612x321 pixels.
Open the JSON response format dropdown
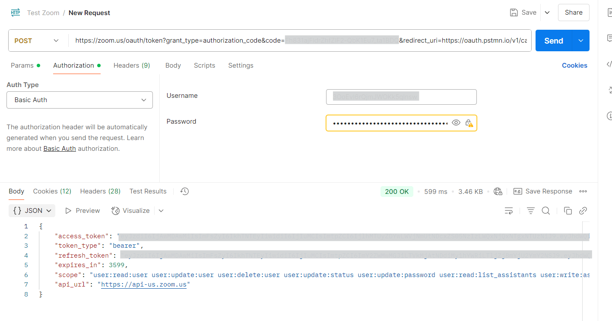point(32,210)
